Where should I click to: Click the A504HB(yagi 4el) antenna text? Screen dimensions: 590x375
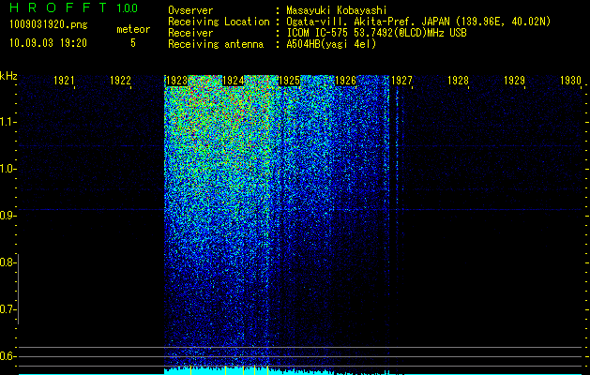tap(331, 44)
